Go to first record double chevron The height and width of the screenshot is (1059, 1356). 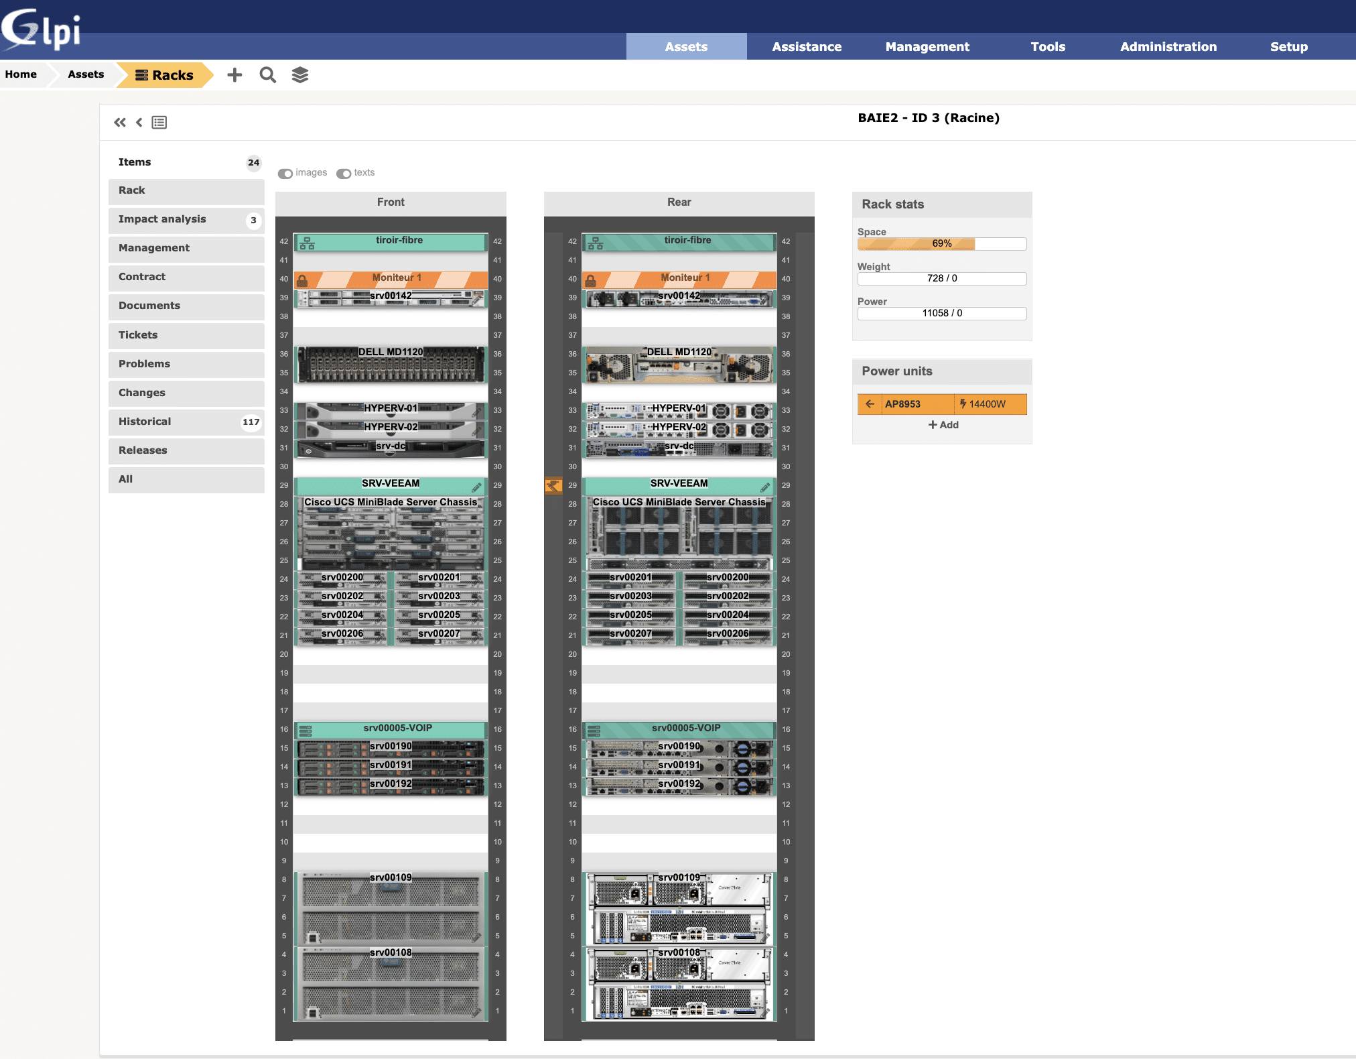pos(120,122)
